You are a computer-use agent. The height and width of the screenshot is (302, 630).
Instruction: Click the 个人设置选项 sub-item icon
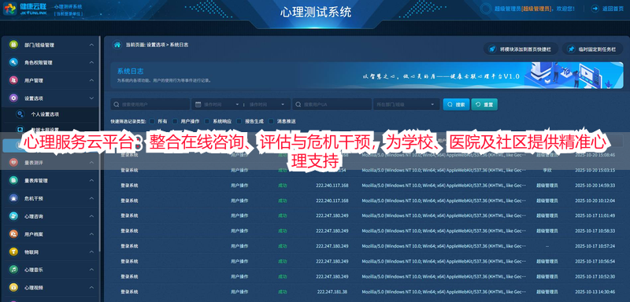coord(20,114)
